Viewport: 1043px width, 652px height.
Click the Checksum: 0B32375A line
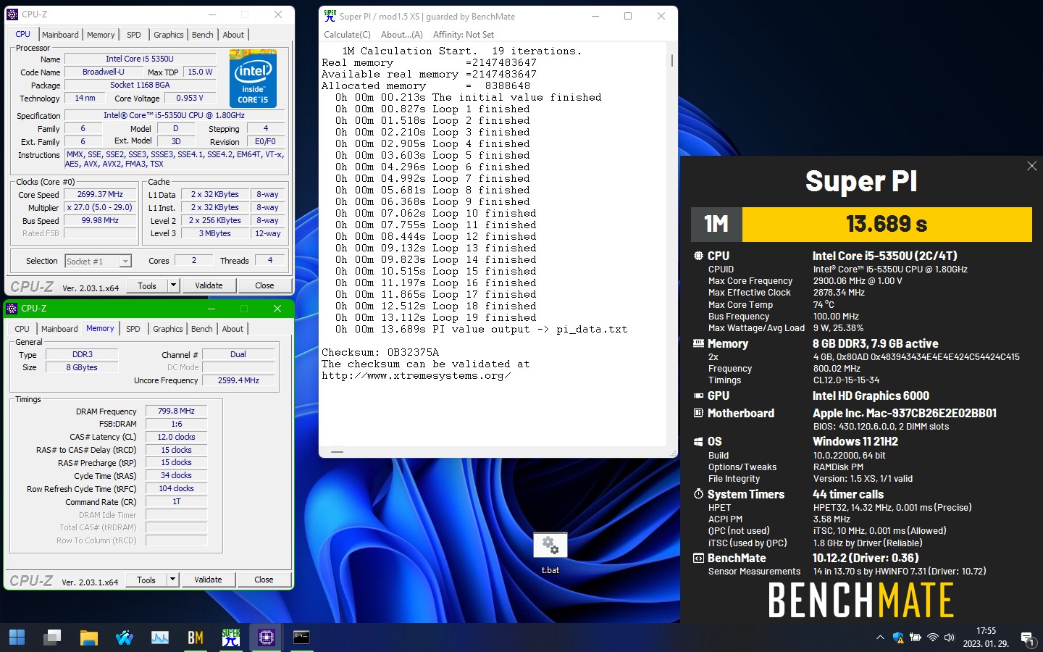[380, 353]
